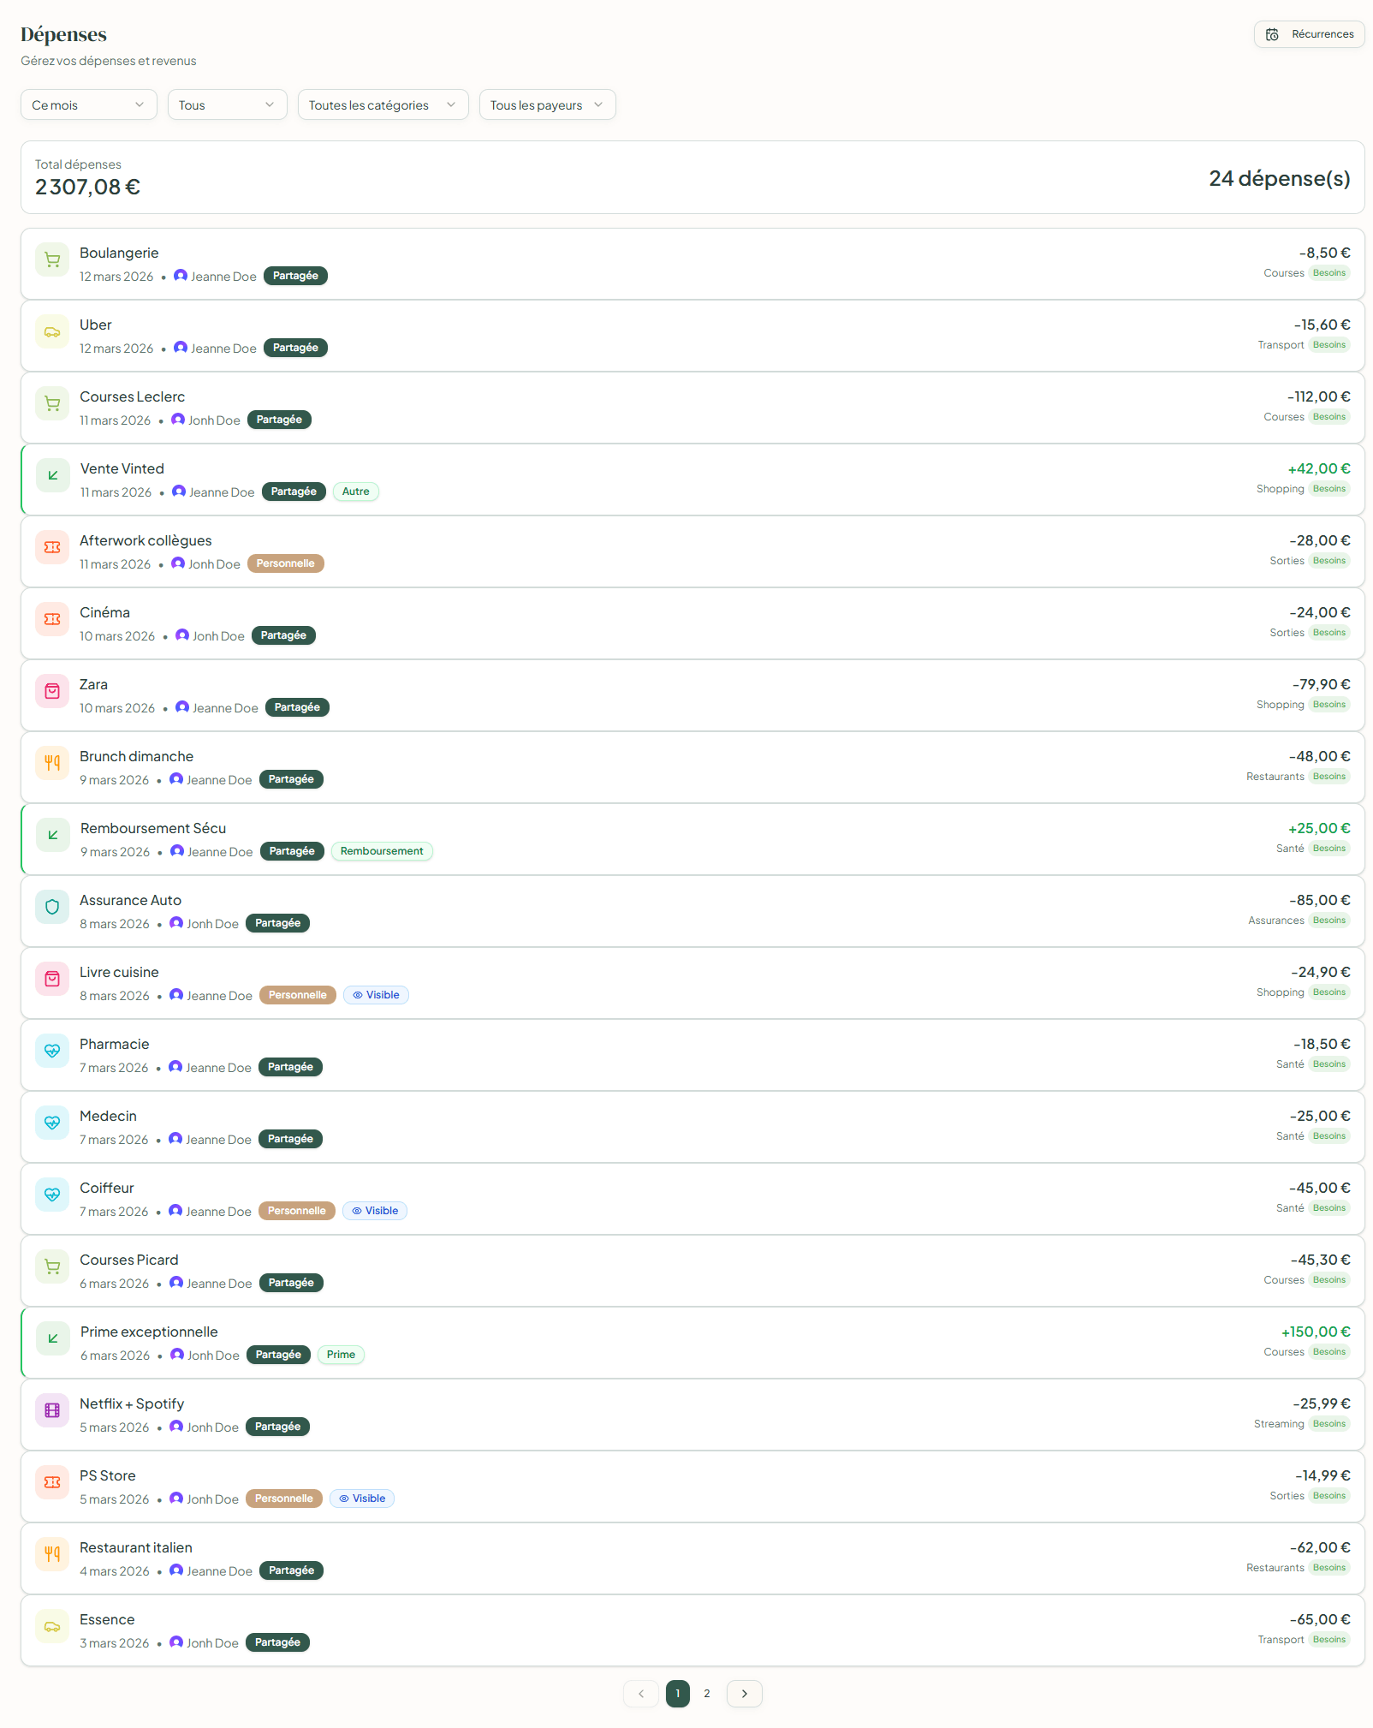Click the next page arrow button
This screenshot has height=1728, width=1373.
tap(745, 1694)
